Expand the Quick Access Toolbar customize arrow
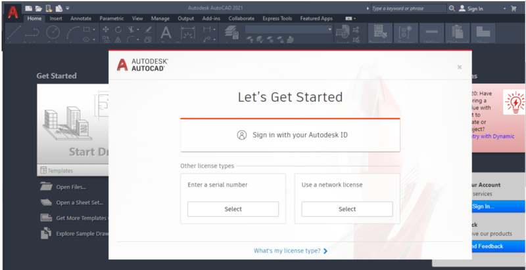This screenshot has height=270, width=526. coord(68,8)
